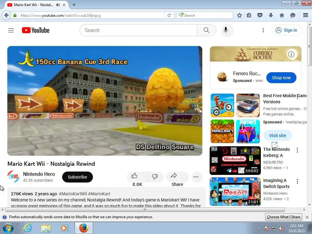Launch Internet Explorer from taskbar
312x234 pixels.
[27, 228]
